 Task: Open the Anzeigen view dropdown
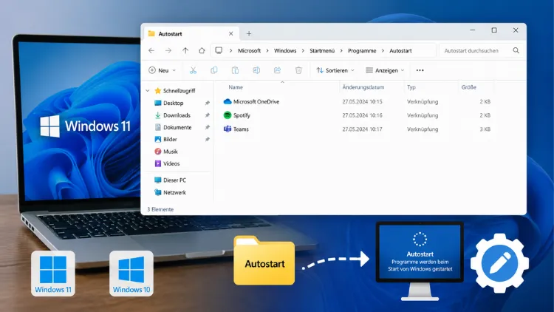[x=385, y=70]
